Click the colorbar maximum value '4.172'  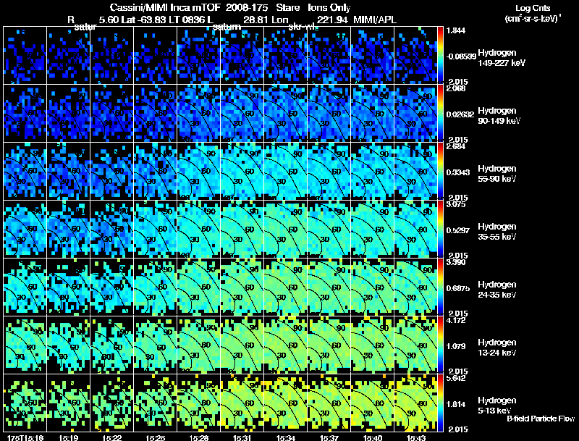tap(456, 320)
